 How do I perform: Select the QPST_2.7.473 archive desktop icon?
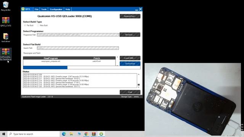pos(6,22)
